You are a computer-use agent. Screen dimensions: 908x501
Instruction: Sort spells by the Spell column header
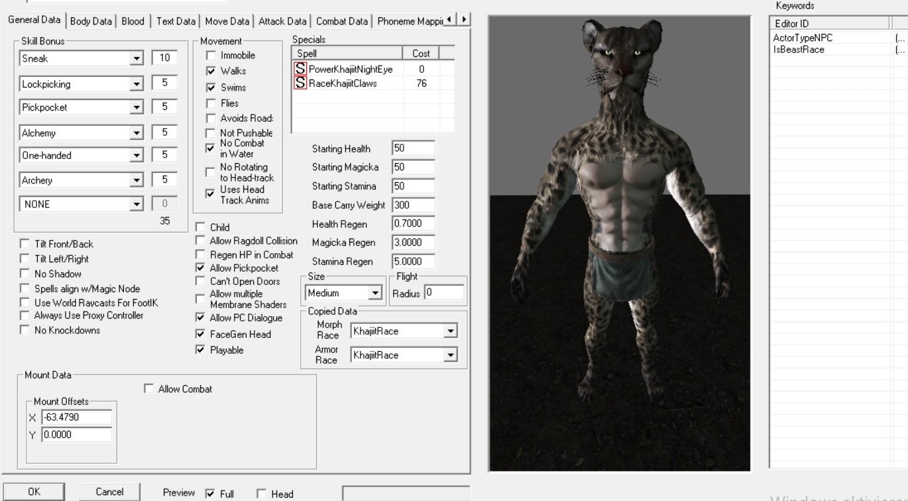coord(347,53)
